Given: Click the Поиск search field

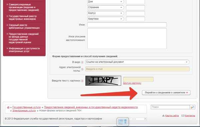Looking at the screenshot, I should (x=170, y=107).
